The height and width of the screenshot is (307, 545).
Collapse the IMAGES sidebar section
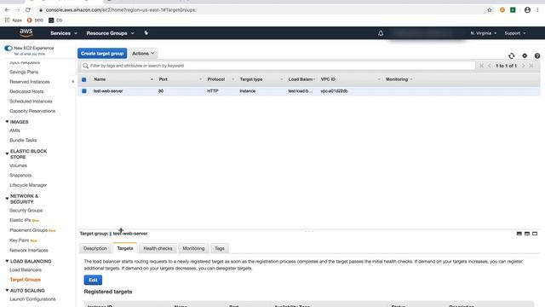[x=7, y=122]
